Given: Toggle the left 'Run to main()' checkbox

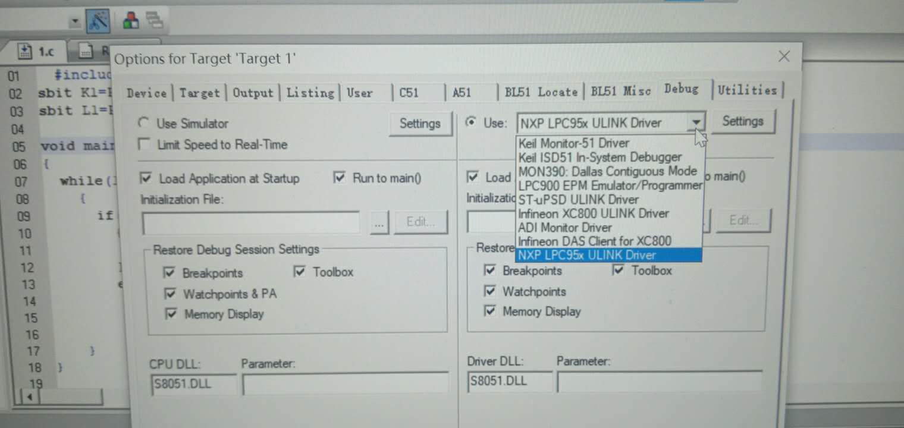Looking at the screenshot, I should point(339,177).
